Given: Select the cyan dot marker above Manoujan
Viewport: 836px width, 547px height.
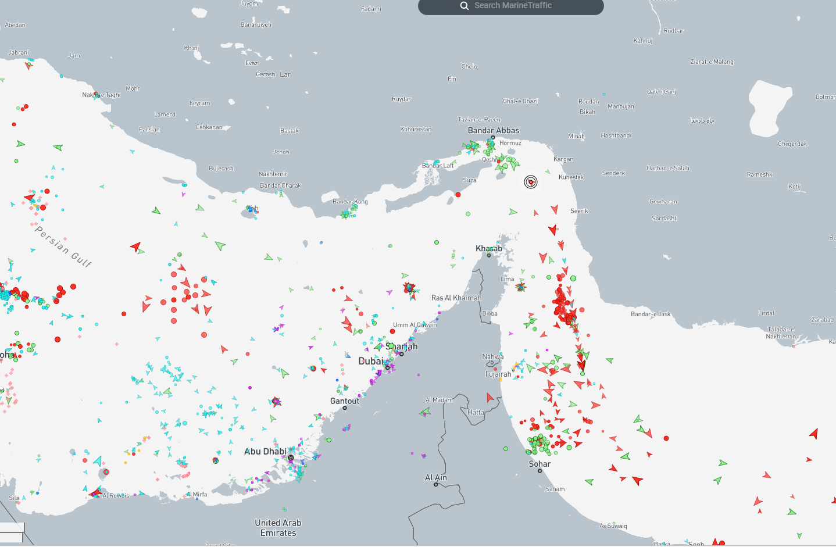Looking at the screenshot, I should click(x=604, y=94).
